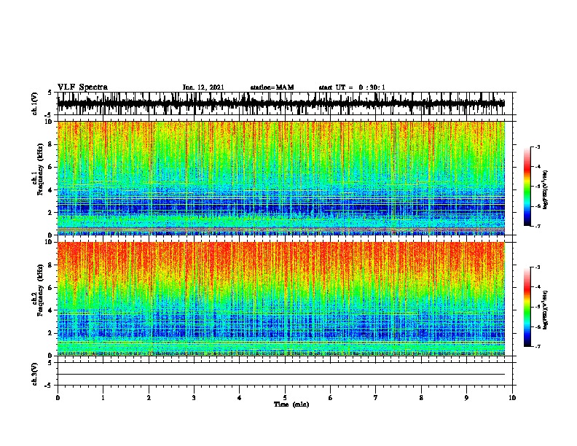This screenshot has height=446, width=577.
Task: Click the ch.1 frequency tick label "2"
Action: tap(50, 213)
